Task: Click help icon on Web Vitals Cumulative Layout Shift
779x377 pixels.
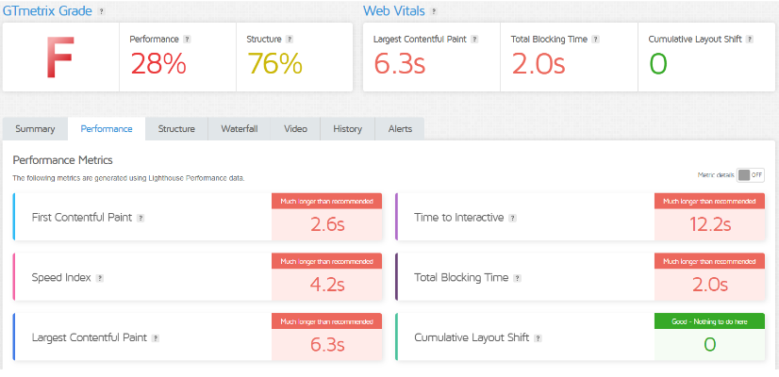Action: 750,40
